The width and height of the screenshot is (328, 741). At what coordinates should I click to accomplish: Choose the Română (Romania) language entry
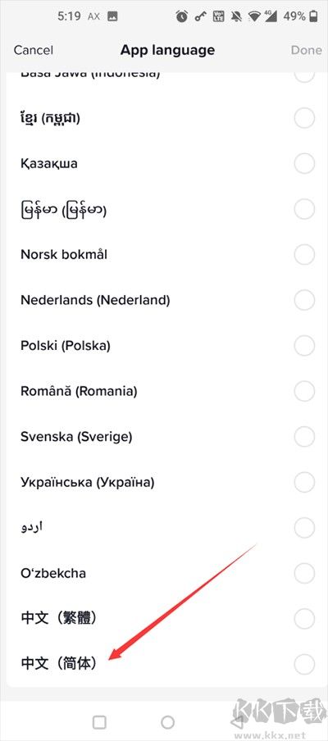coord(164,391)
